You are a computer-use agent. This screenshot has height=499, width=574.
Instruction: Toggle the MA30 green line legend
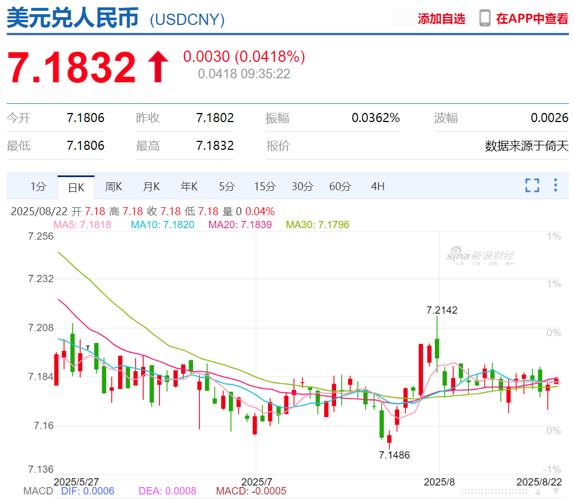coord(317,225)
